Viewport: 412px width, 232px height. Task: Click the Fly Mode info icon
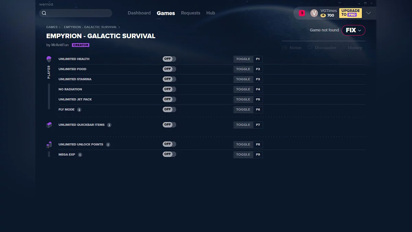[79, 110]
